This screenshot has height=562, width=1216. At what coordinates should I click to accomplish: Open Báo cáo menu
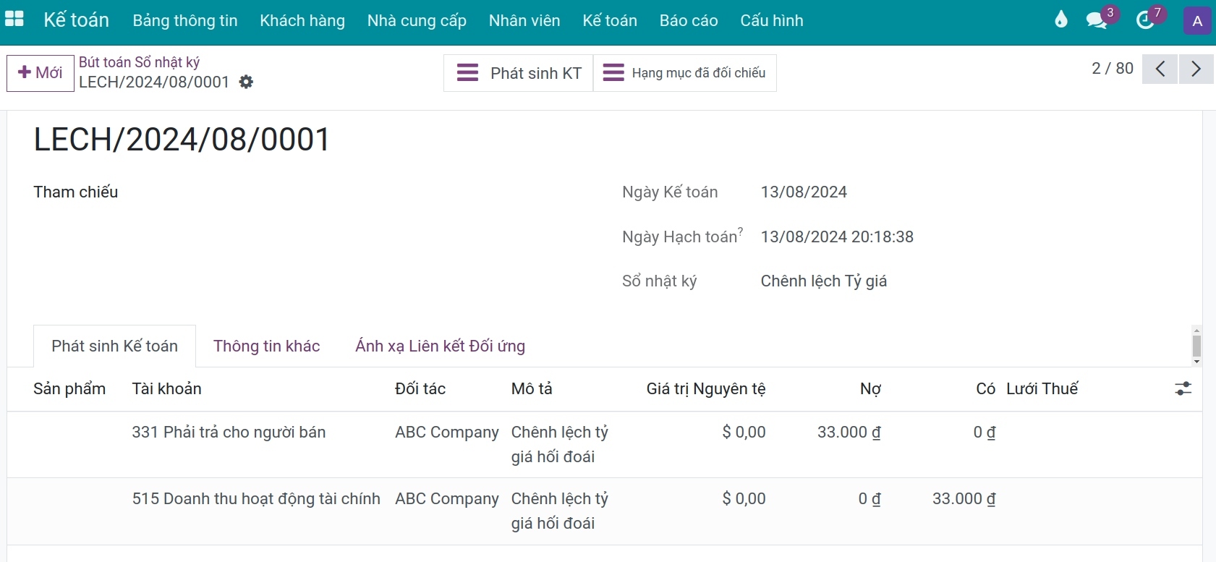(689, 20)
